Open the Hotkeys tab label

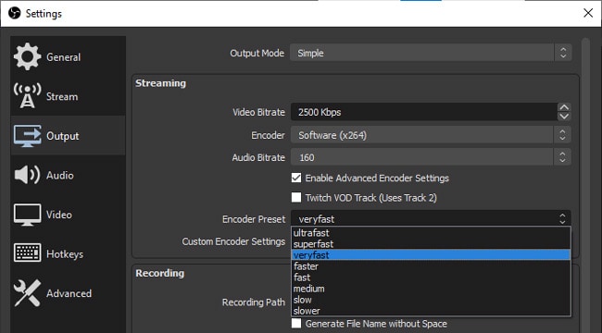tap(65, 254)
